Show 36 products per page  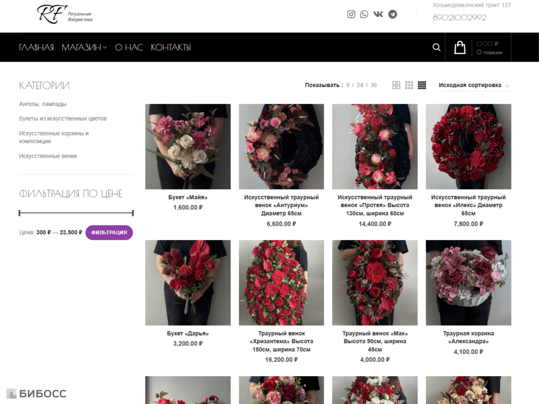[374, 85]
